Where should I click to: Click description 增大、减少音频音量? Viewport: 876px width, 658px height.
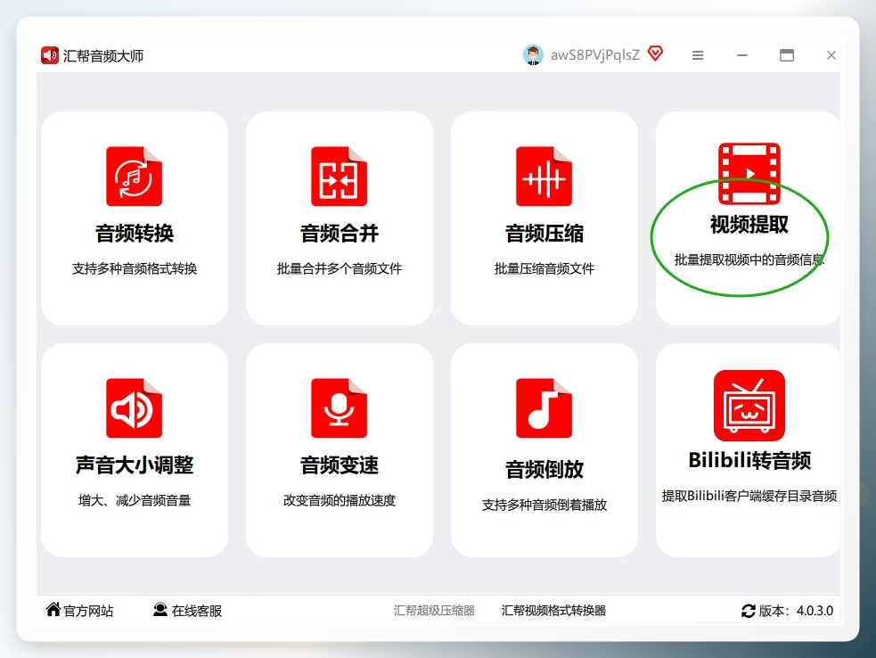(134, 501)
